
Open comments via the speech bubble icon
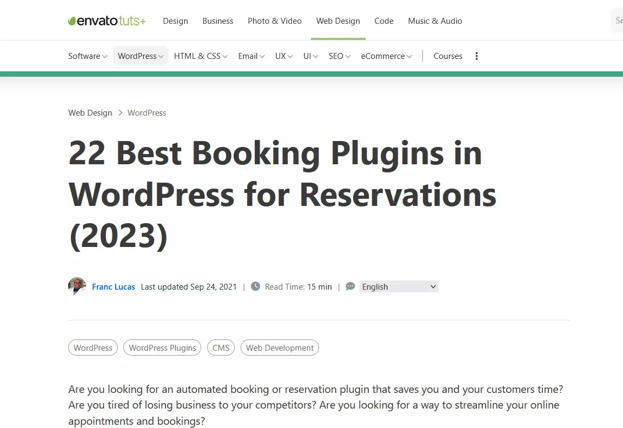(x=350, y=286)
